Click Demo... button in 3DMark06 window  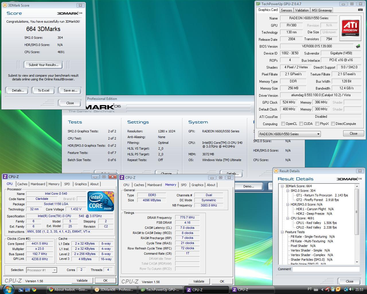[x=249, y=186]
